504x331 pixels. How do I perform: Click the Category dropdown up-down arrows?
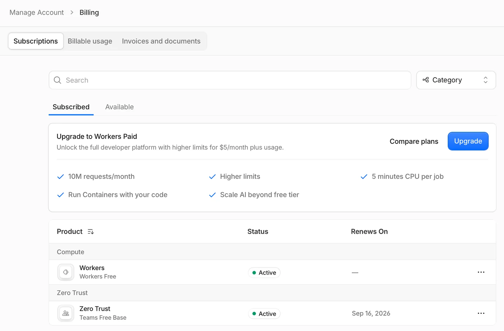click(485, 80)
